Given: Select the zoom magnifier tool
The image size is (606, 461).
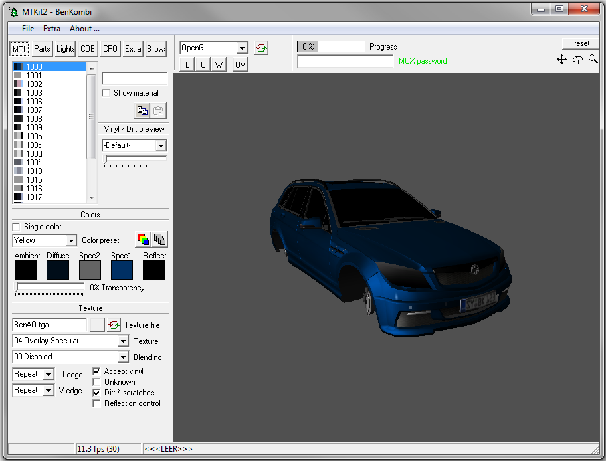Looking at the screenshot, I should [x=593, y=60].
